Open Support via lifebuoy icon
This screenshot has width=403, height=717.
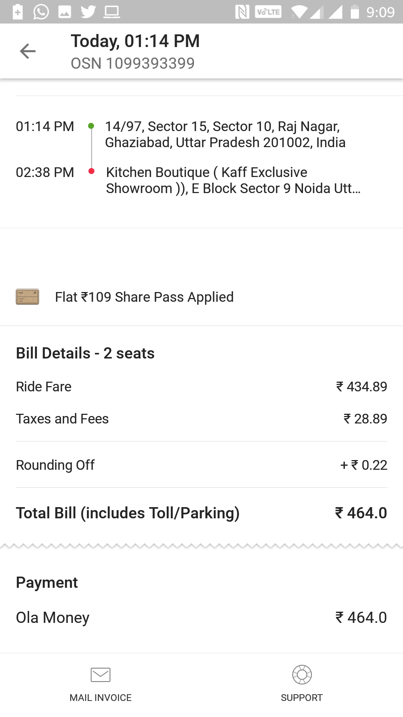pos(302,674)
